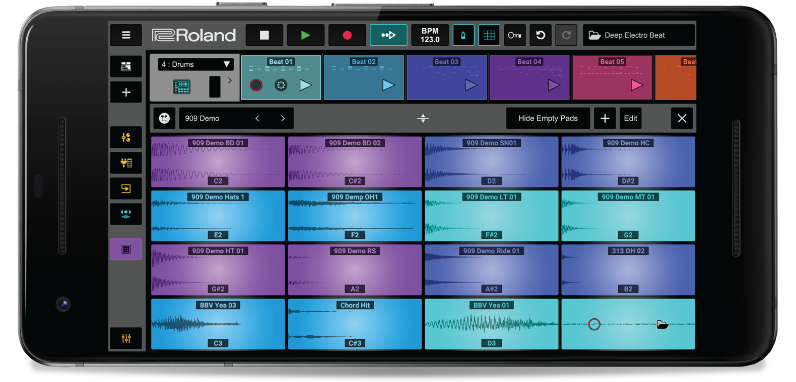Select the Beat 03 tab label
The height and width of the screenshot is (382, 796).
click(x=446, y=62)
